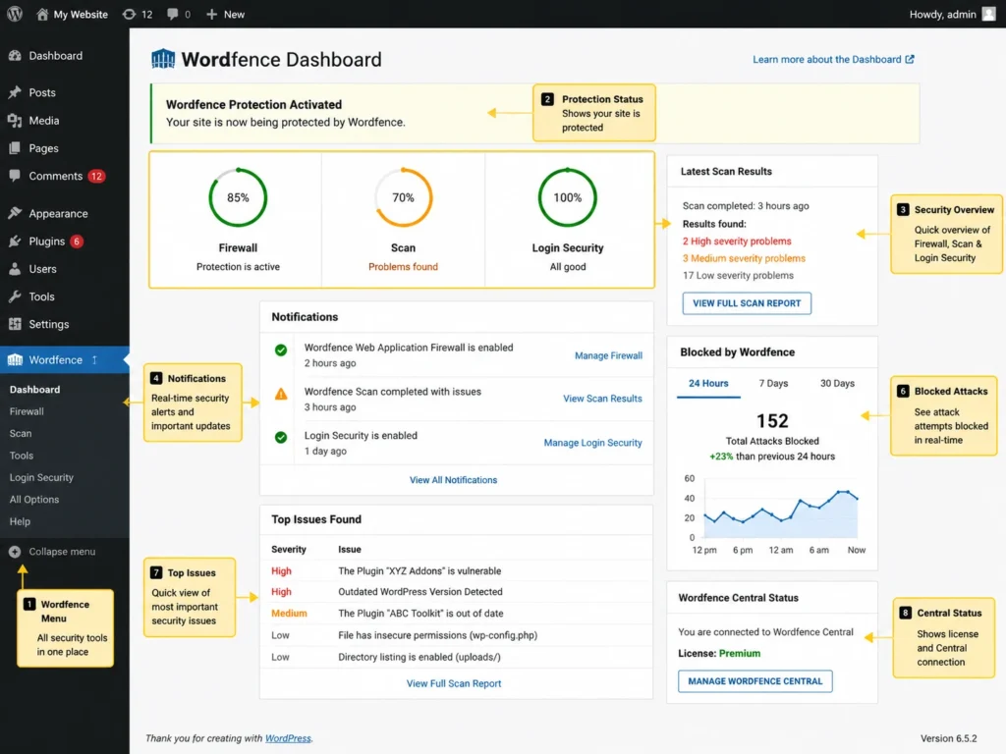Click '2 High severity problems' text
Viewport: 1006px width, 754px height.
tap(737, 242)
